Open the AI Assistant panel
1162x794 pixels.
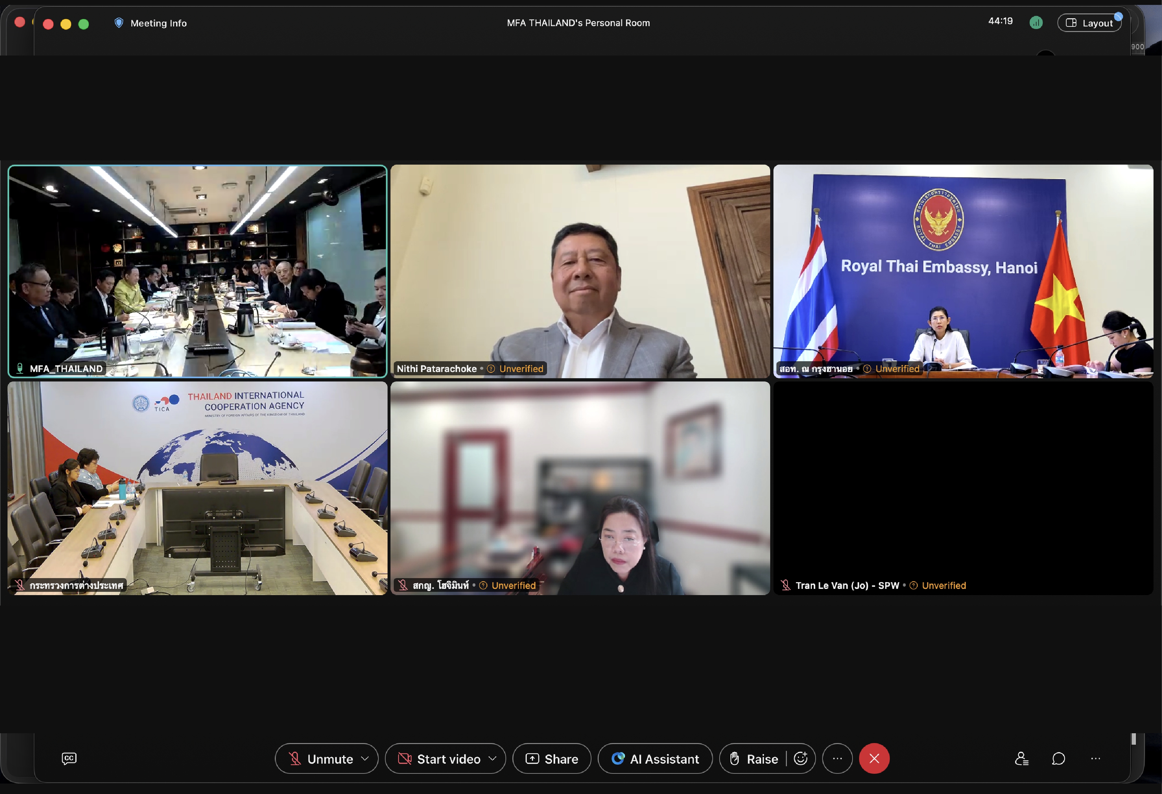point(655,758)
